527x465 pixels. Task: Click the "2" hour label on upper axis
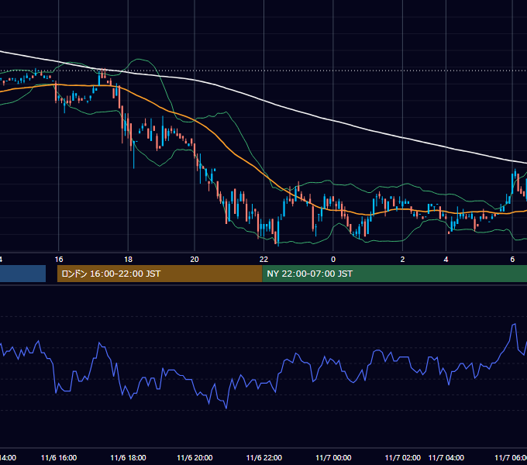[403, 260]
